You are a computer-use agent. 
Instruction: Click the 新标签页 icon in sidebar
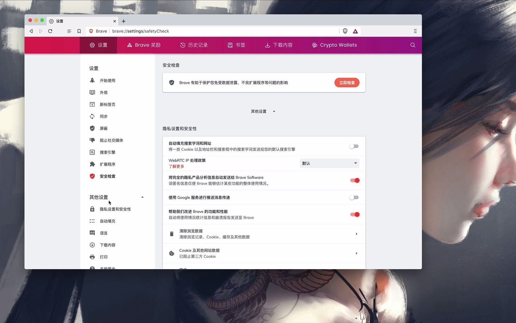pos(92,104)
